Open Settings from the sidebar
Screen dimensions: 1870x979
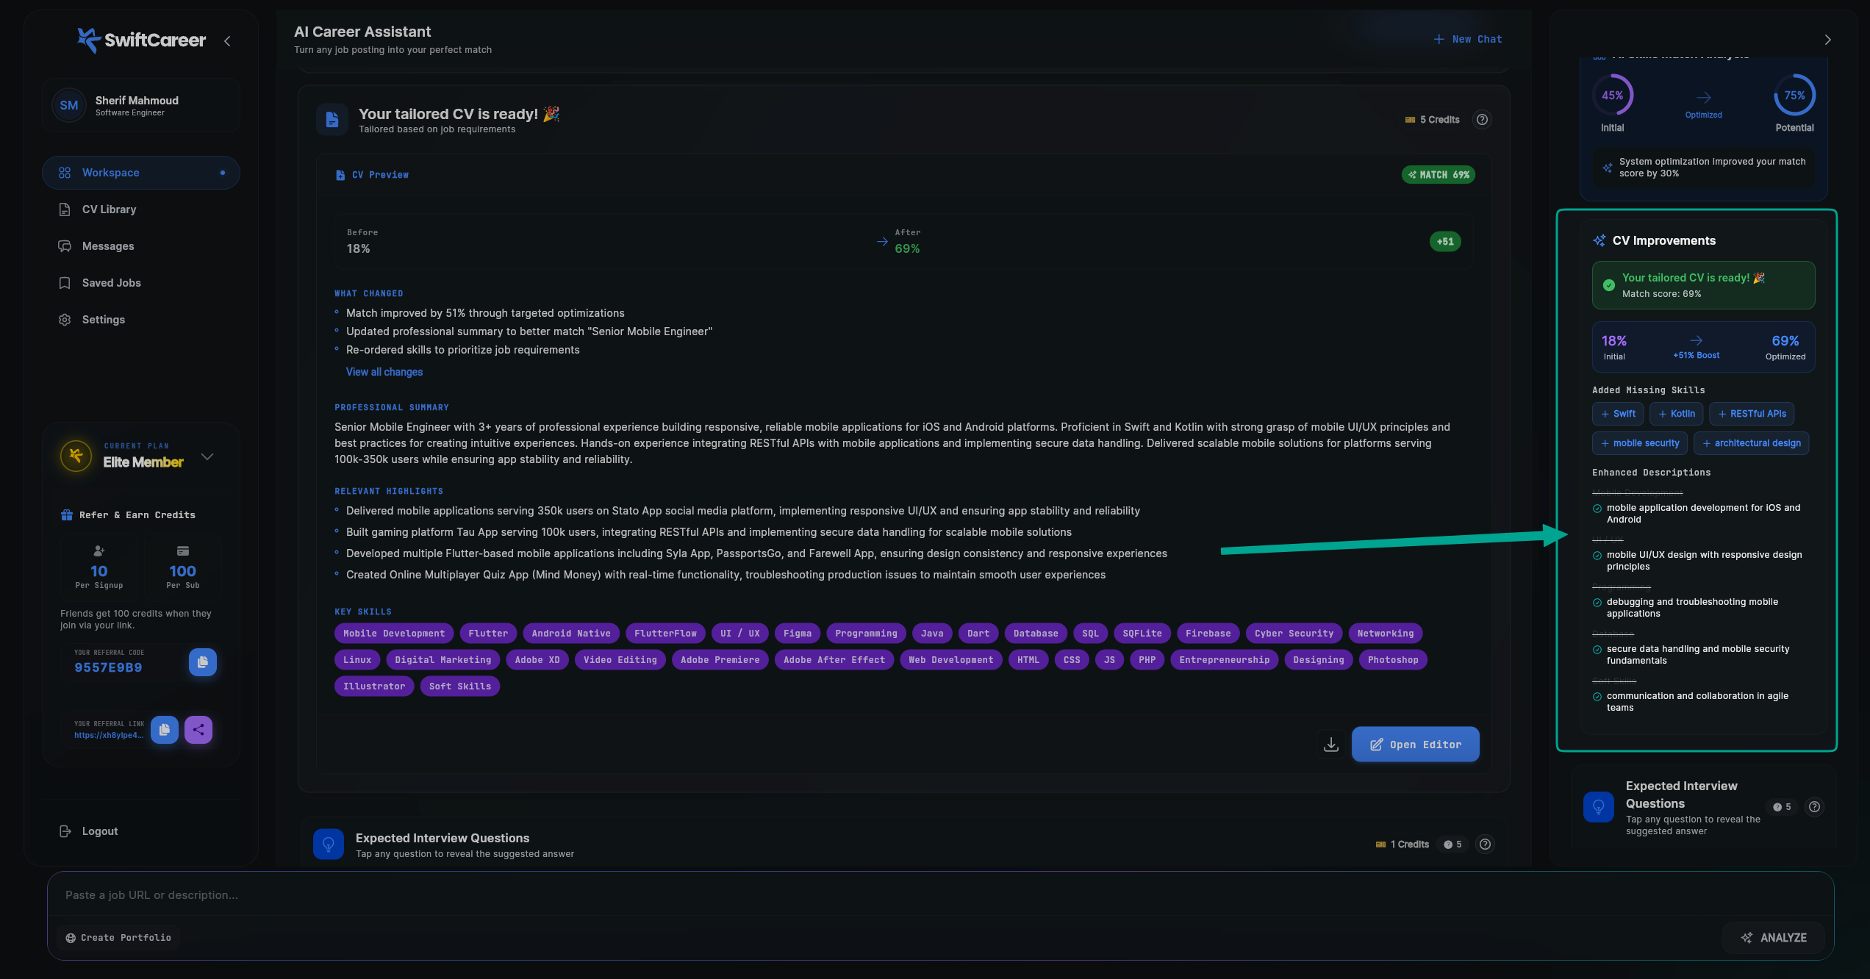coord(103,319)
